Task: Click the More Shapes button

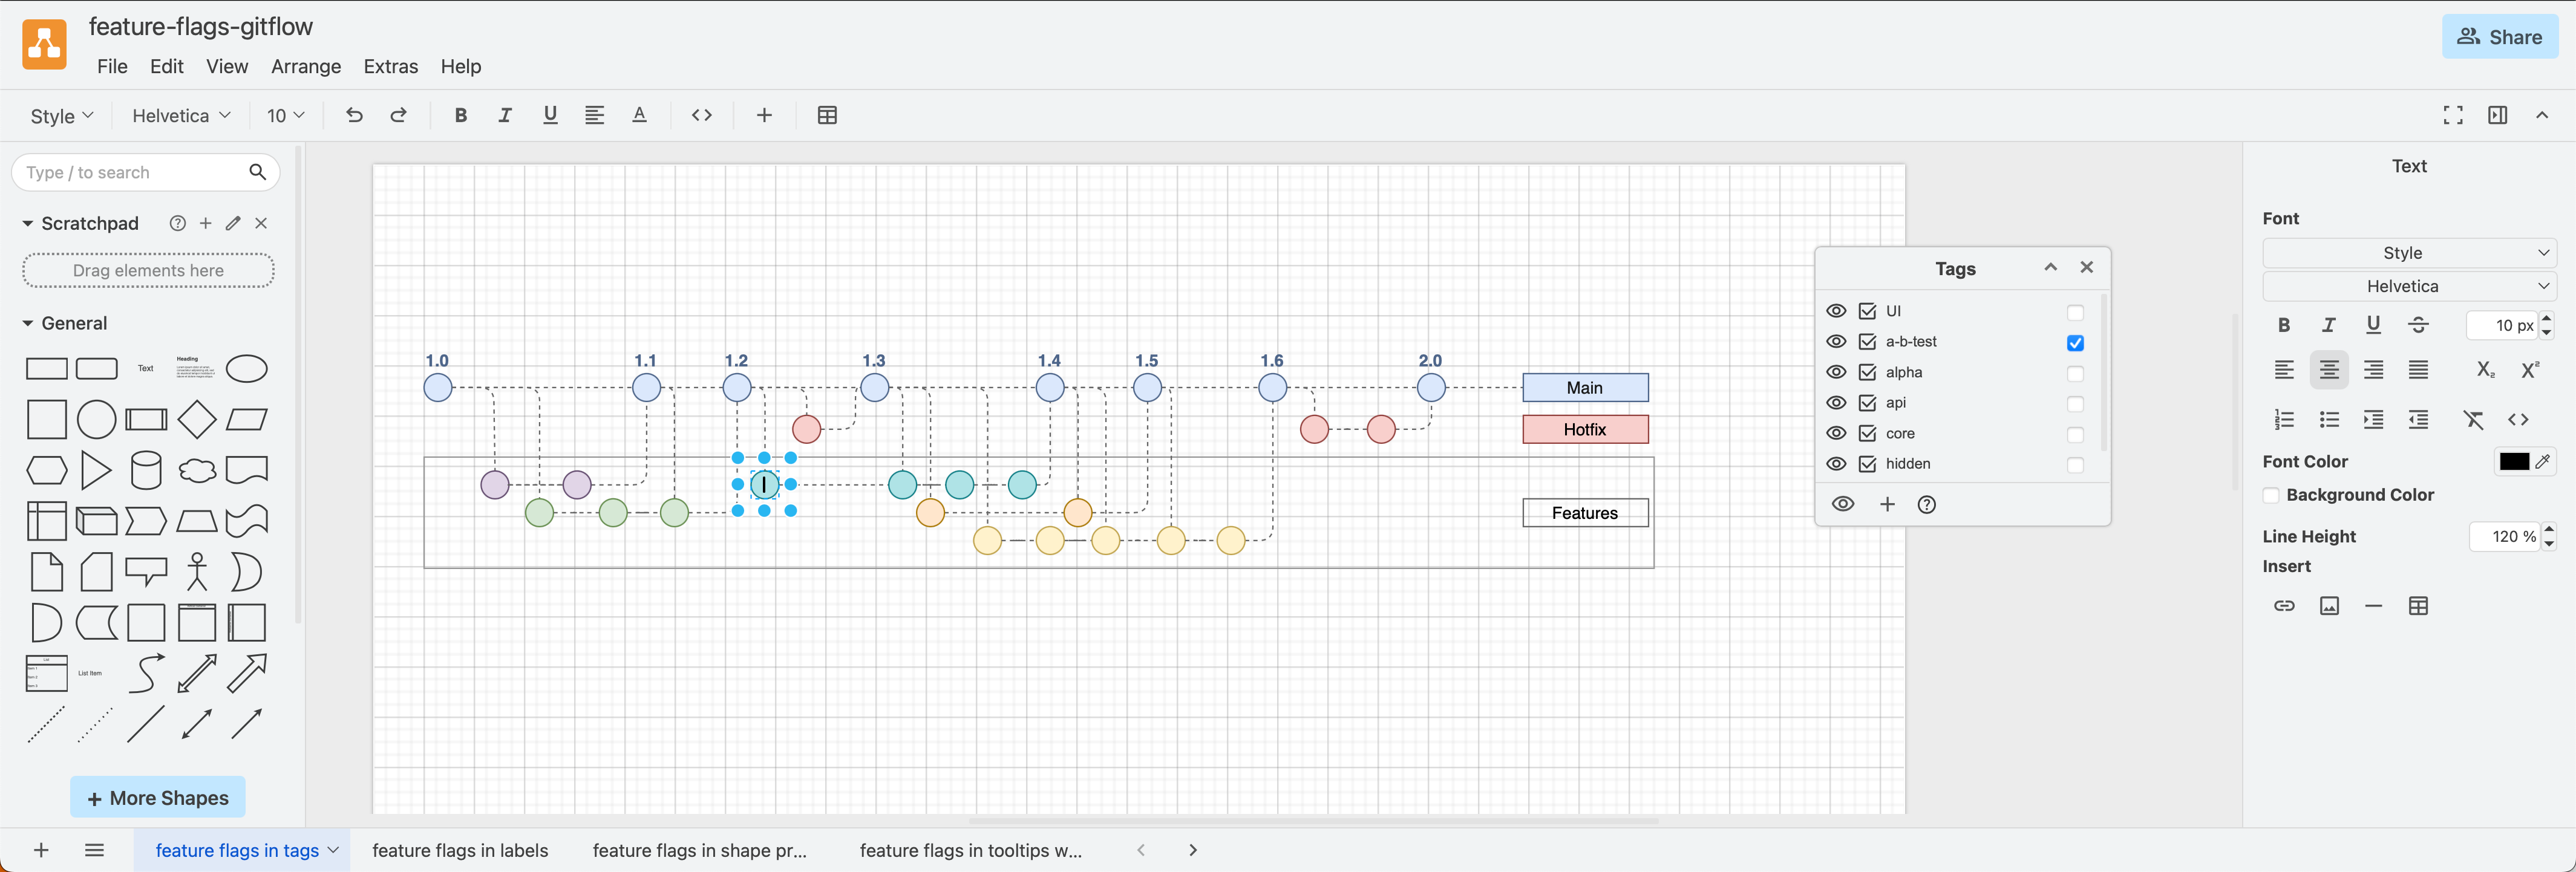Action: [x=157, y=797]
